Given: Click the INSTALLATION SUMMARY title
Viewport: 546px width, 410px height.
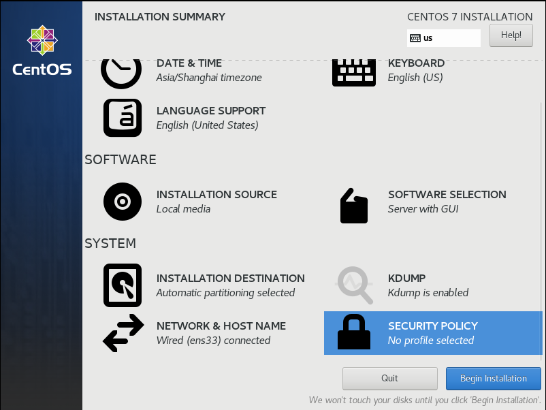Looking at the screenshot, I should point(160,17).
